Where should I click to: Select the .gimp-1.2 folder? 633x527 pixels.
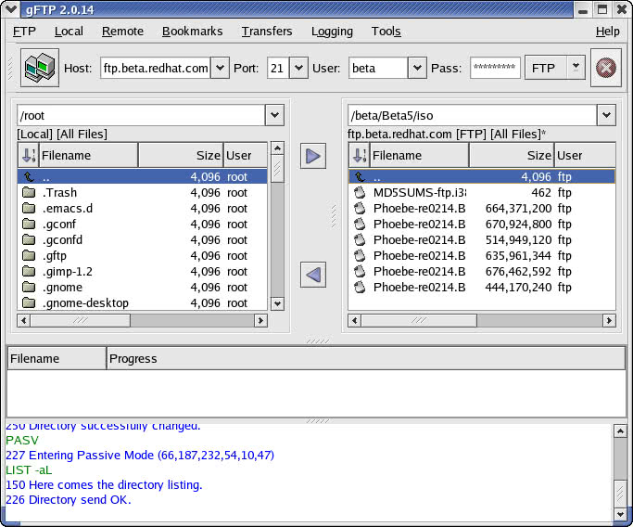point(143,271)
